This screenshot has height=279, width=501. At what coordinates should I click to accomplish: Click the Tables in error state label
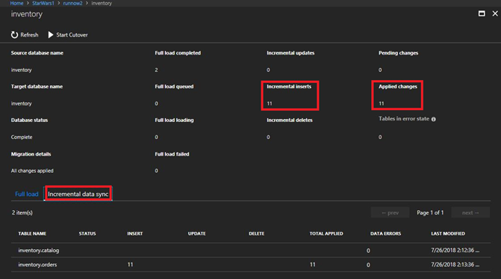coord(404,119)
